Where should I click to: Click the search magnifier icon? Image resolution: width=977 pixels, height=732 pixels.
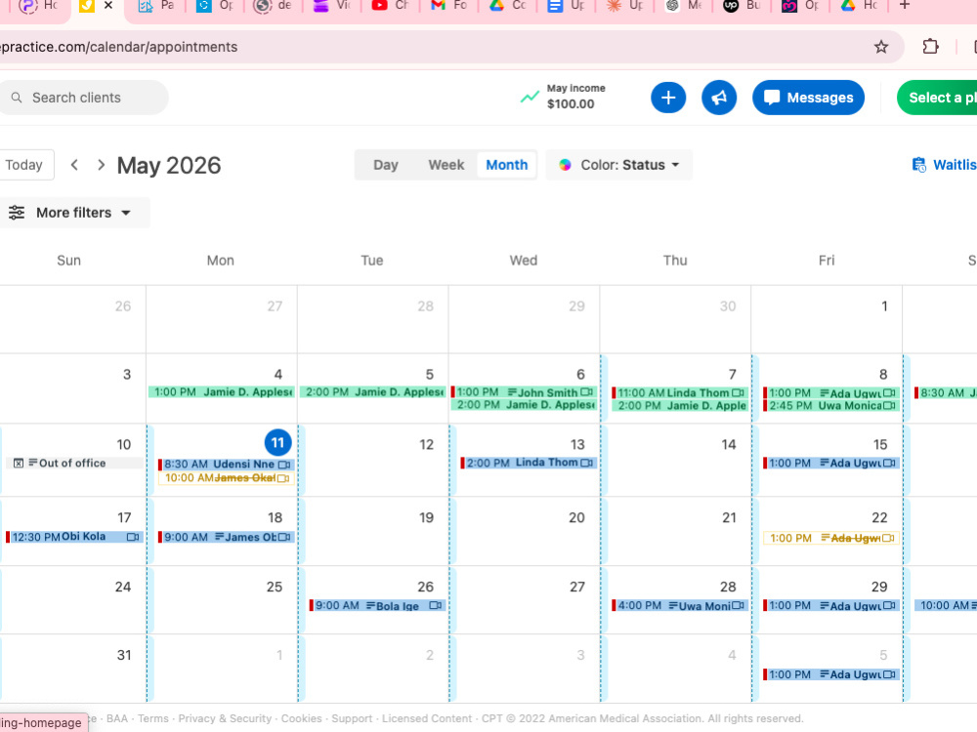(17, 98)
